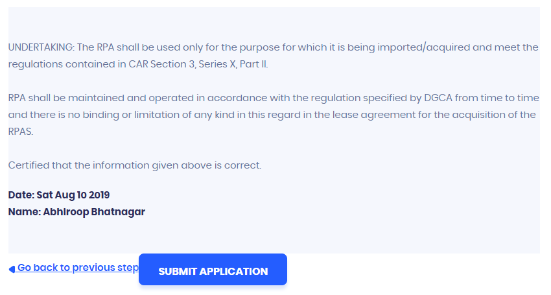Click the standalone 'RPAS.' line
551x295 pixels.
pyautogui.click(x=21, y=132)
